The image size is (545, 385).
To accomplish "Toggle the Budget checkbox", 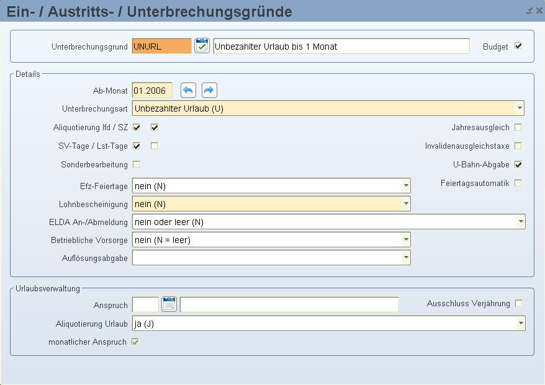I will click(518, 46).
